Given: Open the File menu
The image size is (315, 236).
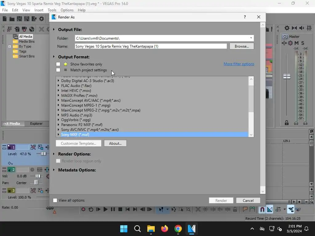Looking at the screenshot, I should [5, 10].
